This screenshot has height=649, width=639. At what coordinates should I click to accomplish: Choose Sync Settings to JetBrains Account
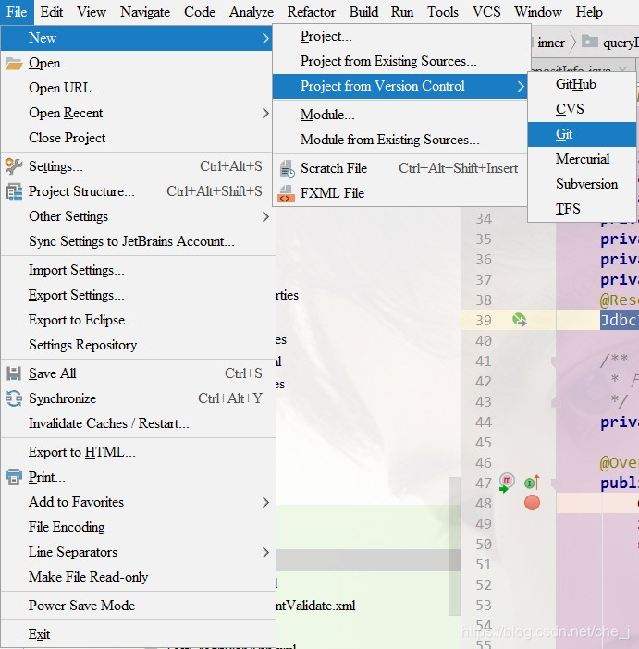coord(138,241)
